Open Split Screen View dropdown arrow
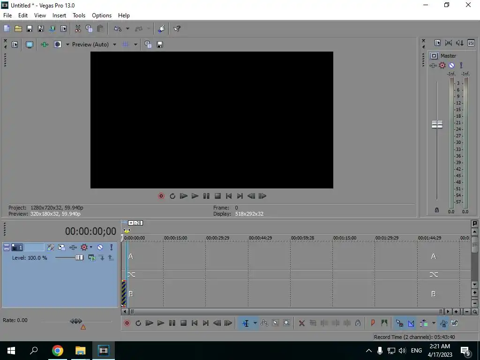This screenshot has width=480, height=360. [67, 45]
